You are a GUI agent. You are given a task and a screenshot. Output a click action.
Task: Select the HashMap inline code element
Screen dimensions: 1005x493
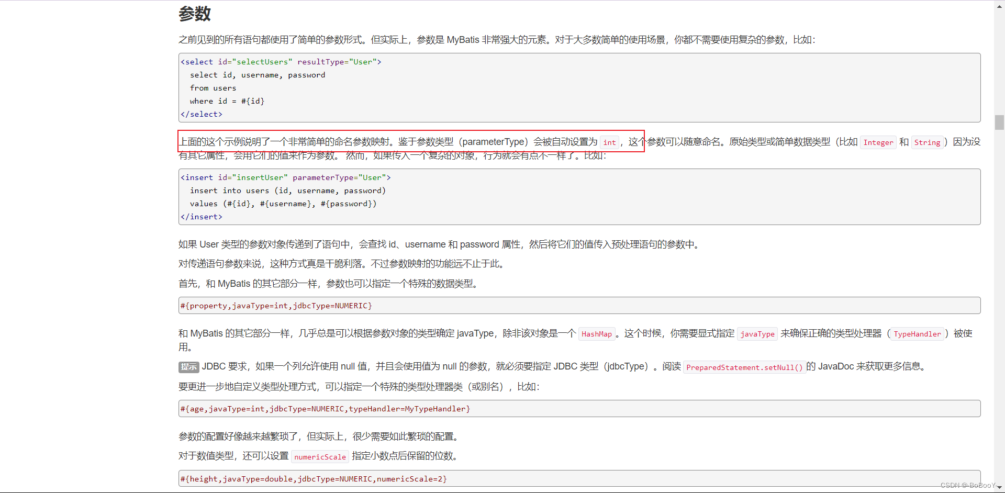pos(597,333)
